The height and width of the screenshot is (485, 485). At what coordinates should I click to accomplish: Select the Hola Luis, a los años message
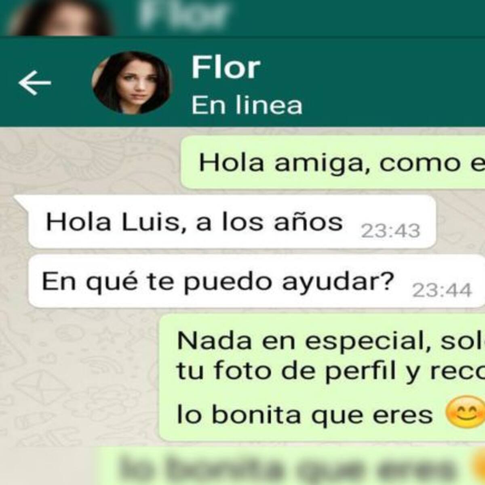click(x=232, y=222)
